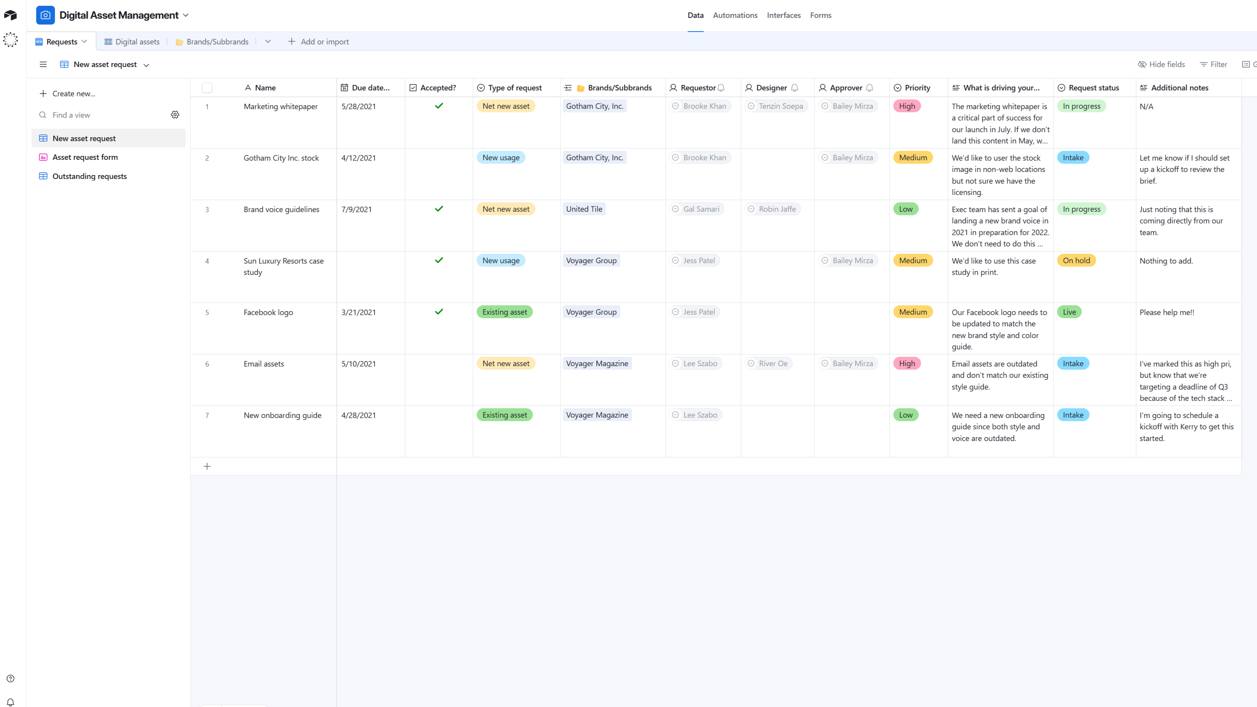Click the Approver column bell icon

coord(869,88)
